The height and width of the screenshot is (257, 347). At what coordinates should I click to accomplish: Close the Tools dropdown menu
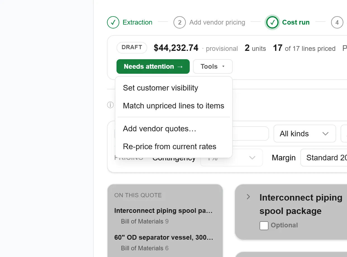tap(213, 66)
